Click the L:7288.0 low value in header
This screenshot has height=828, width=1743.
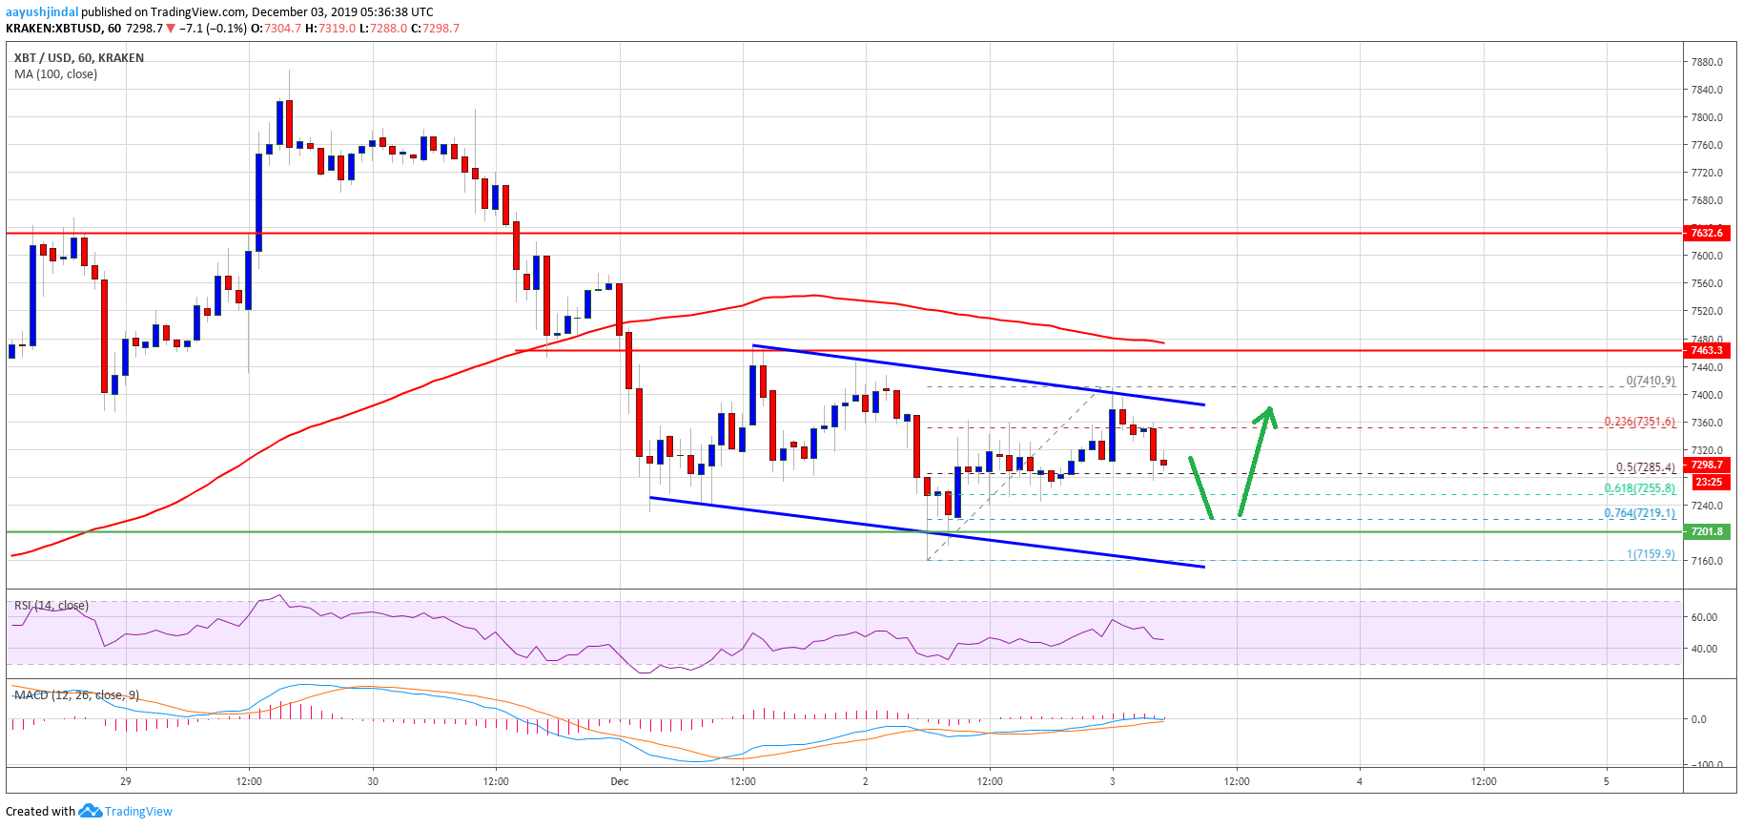[383, 29]
